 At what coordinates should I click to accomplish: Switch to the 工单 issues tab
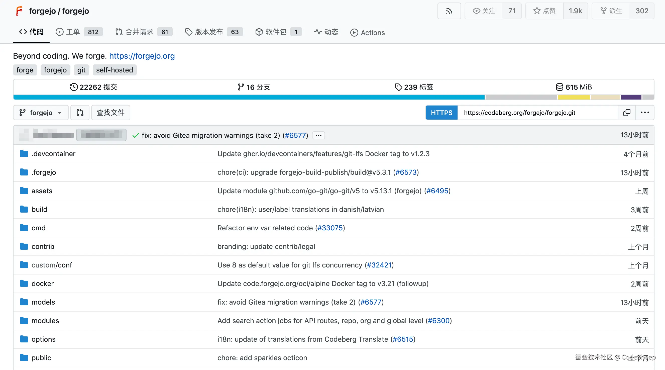click(x=73, y=32)
